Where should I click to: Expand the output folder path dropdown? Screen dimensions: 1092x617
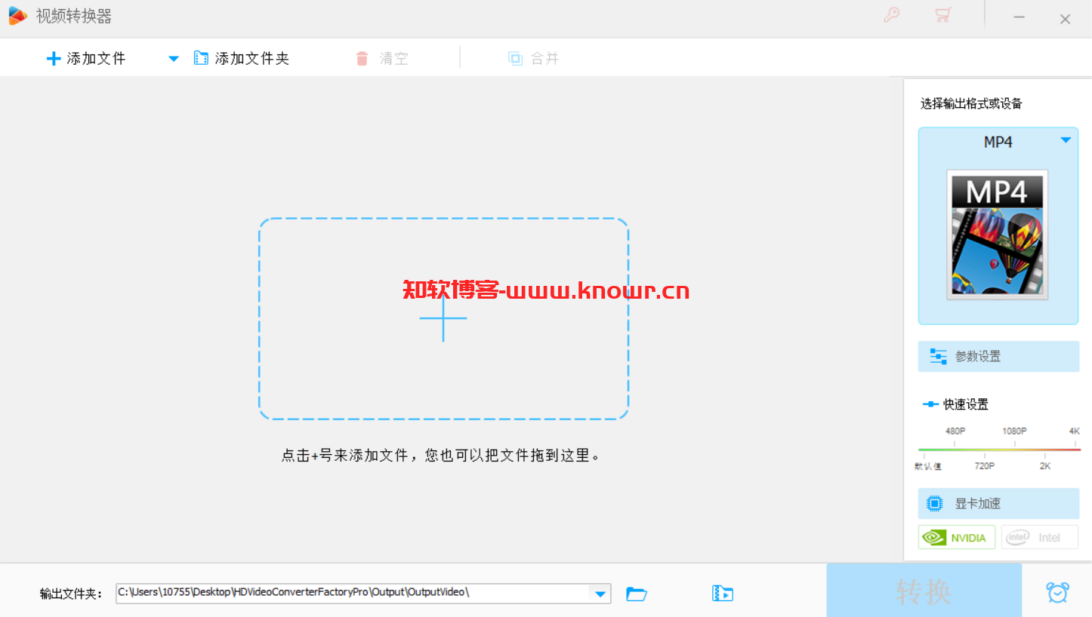click(x=600, y=594)
